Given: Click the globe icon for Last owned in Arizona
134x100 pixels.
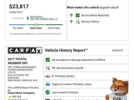Looking at the screenshot, I should (48, 92).
